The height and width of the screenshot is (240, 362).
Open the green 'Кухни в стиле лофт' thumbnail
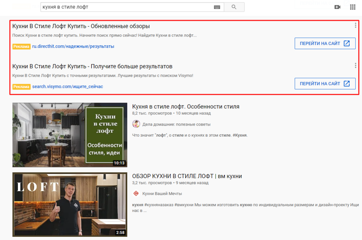click(70, 135)
